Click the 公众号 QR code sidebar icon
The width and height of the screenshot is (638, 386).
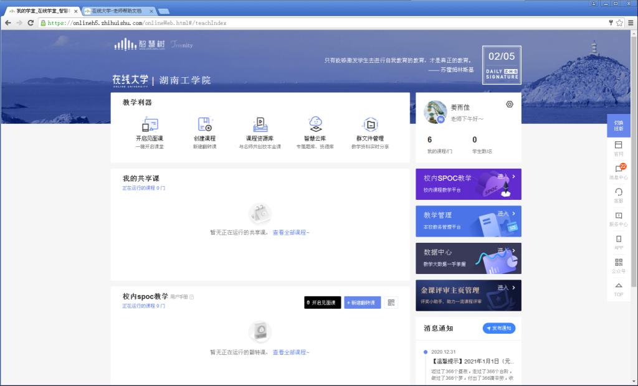point(618,263)
